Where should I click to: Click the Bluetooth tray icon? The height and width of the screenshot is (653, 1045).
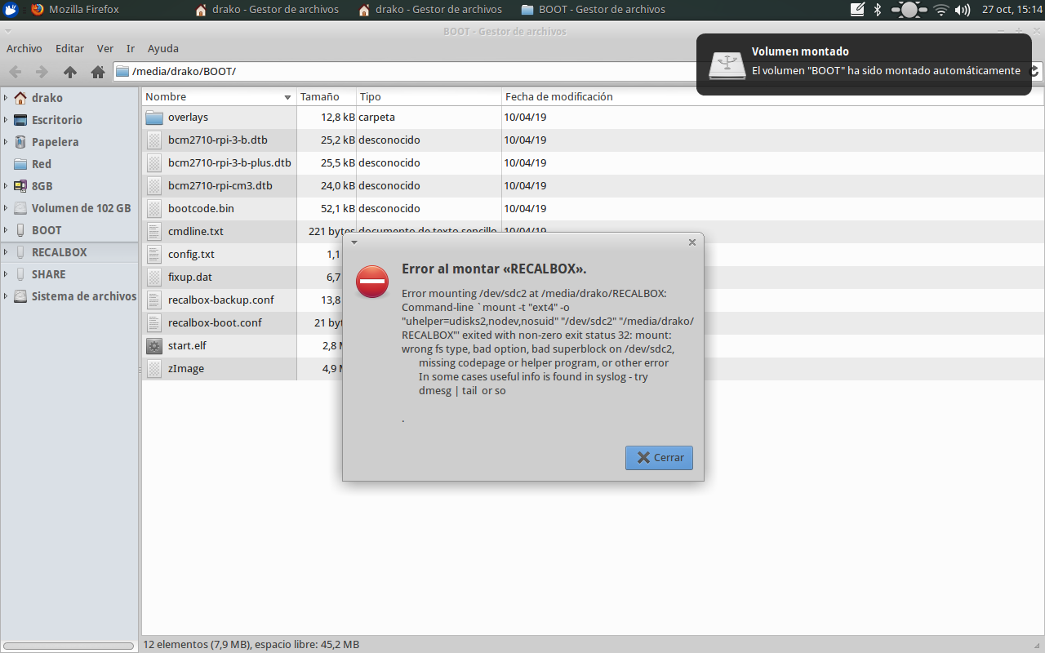tap(878, 10)
